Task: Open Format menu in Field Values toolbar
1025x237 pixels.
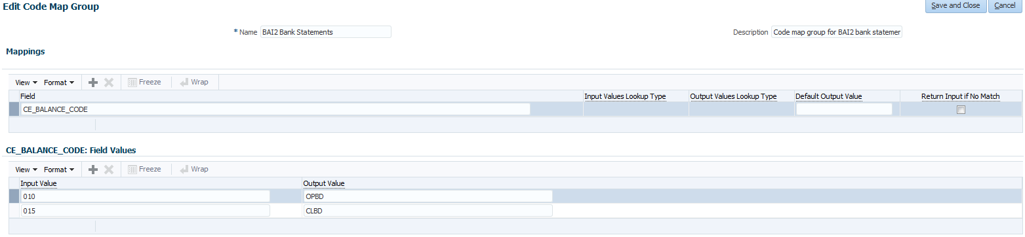Action: tap(59, 169)
